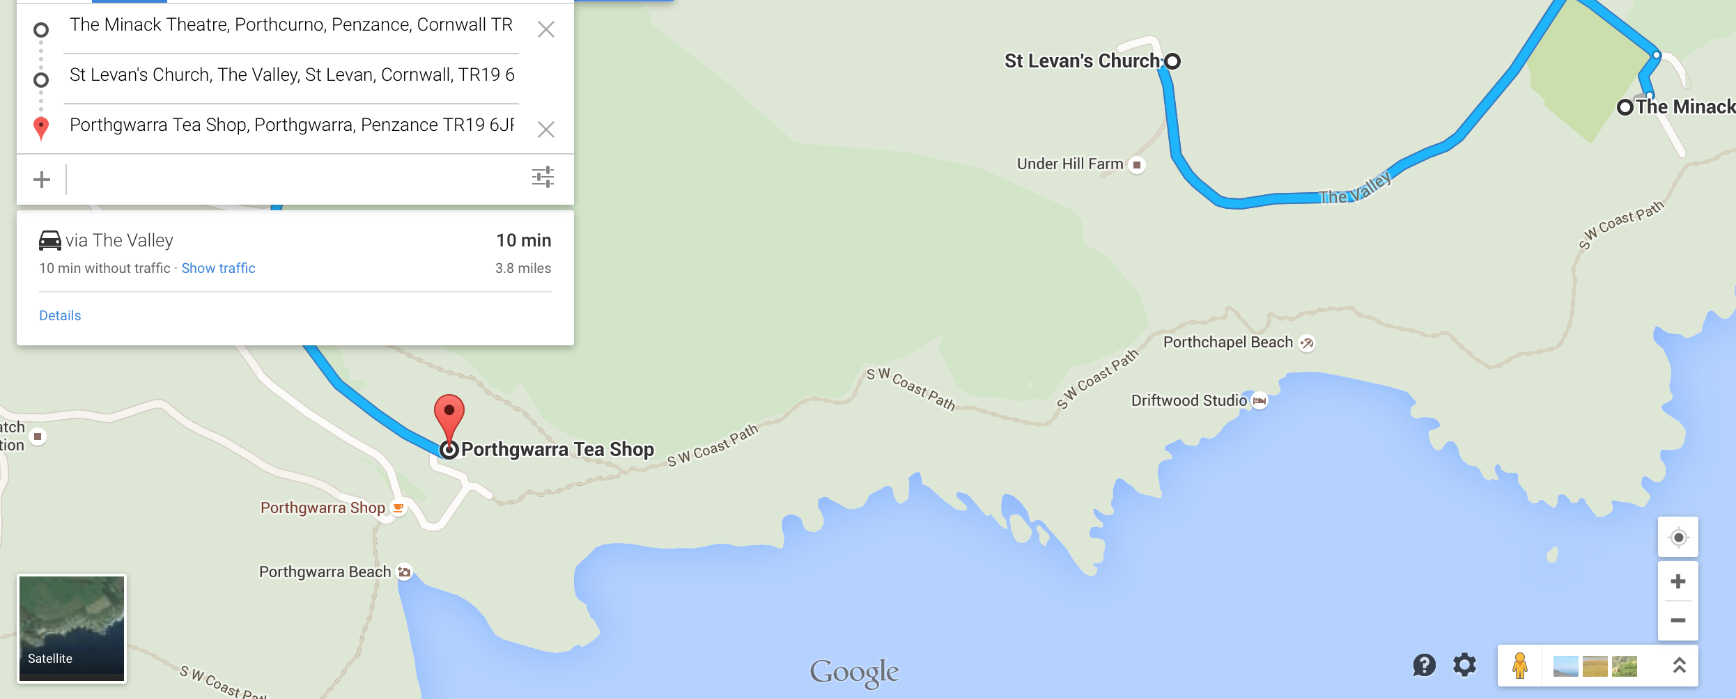Zoom in on the map
1736x699 pixels.
pyautogui.click(x=1678, y=581)
